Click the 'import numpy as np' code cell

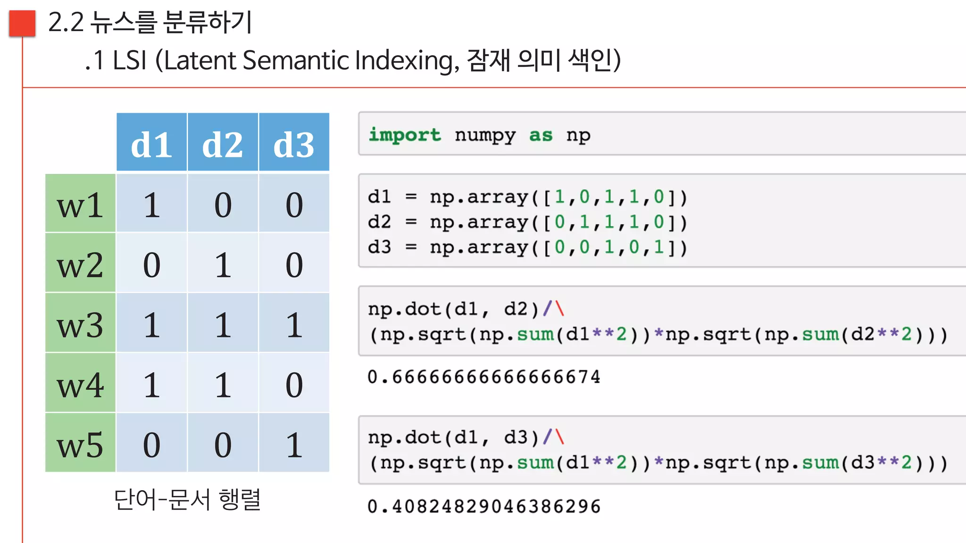[662, 134]
